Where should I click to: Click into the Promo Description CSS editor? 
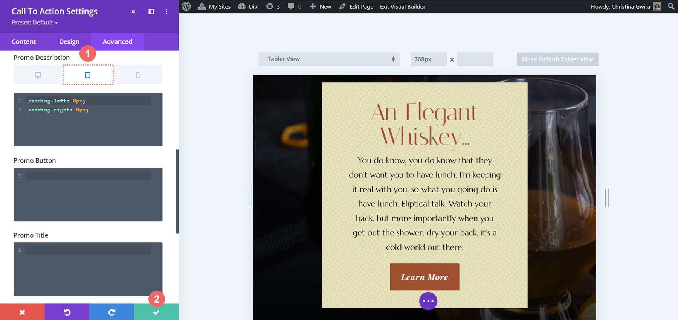tap(88, 119)
